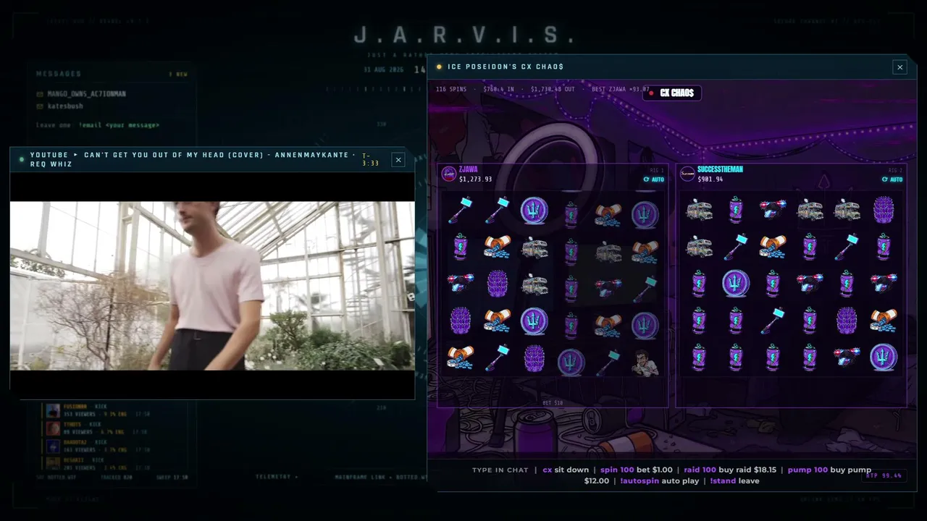Click the avatar of the streamer with 353 viewers
This screenshot has height=521, width=927.
click(53, 410)
